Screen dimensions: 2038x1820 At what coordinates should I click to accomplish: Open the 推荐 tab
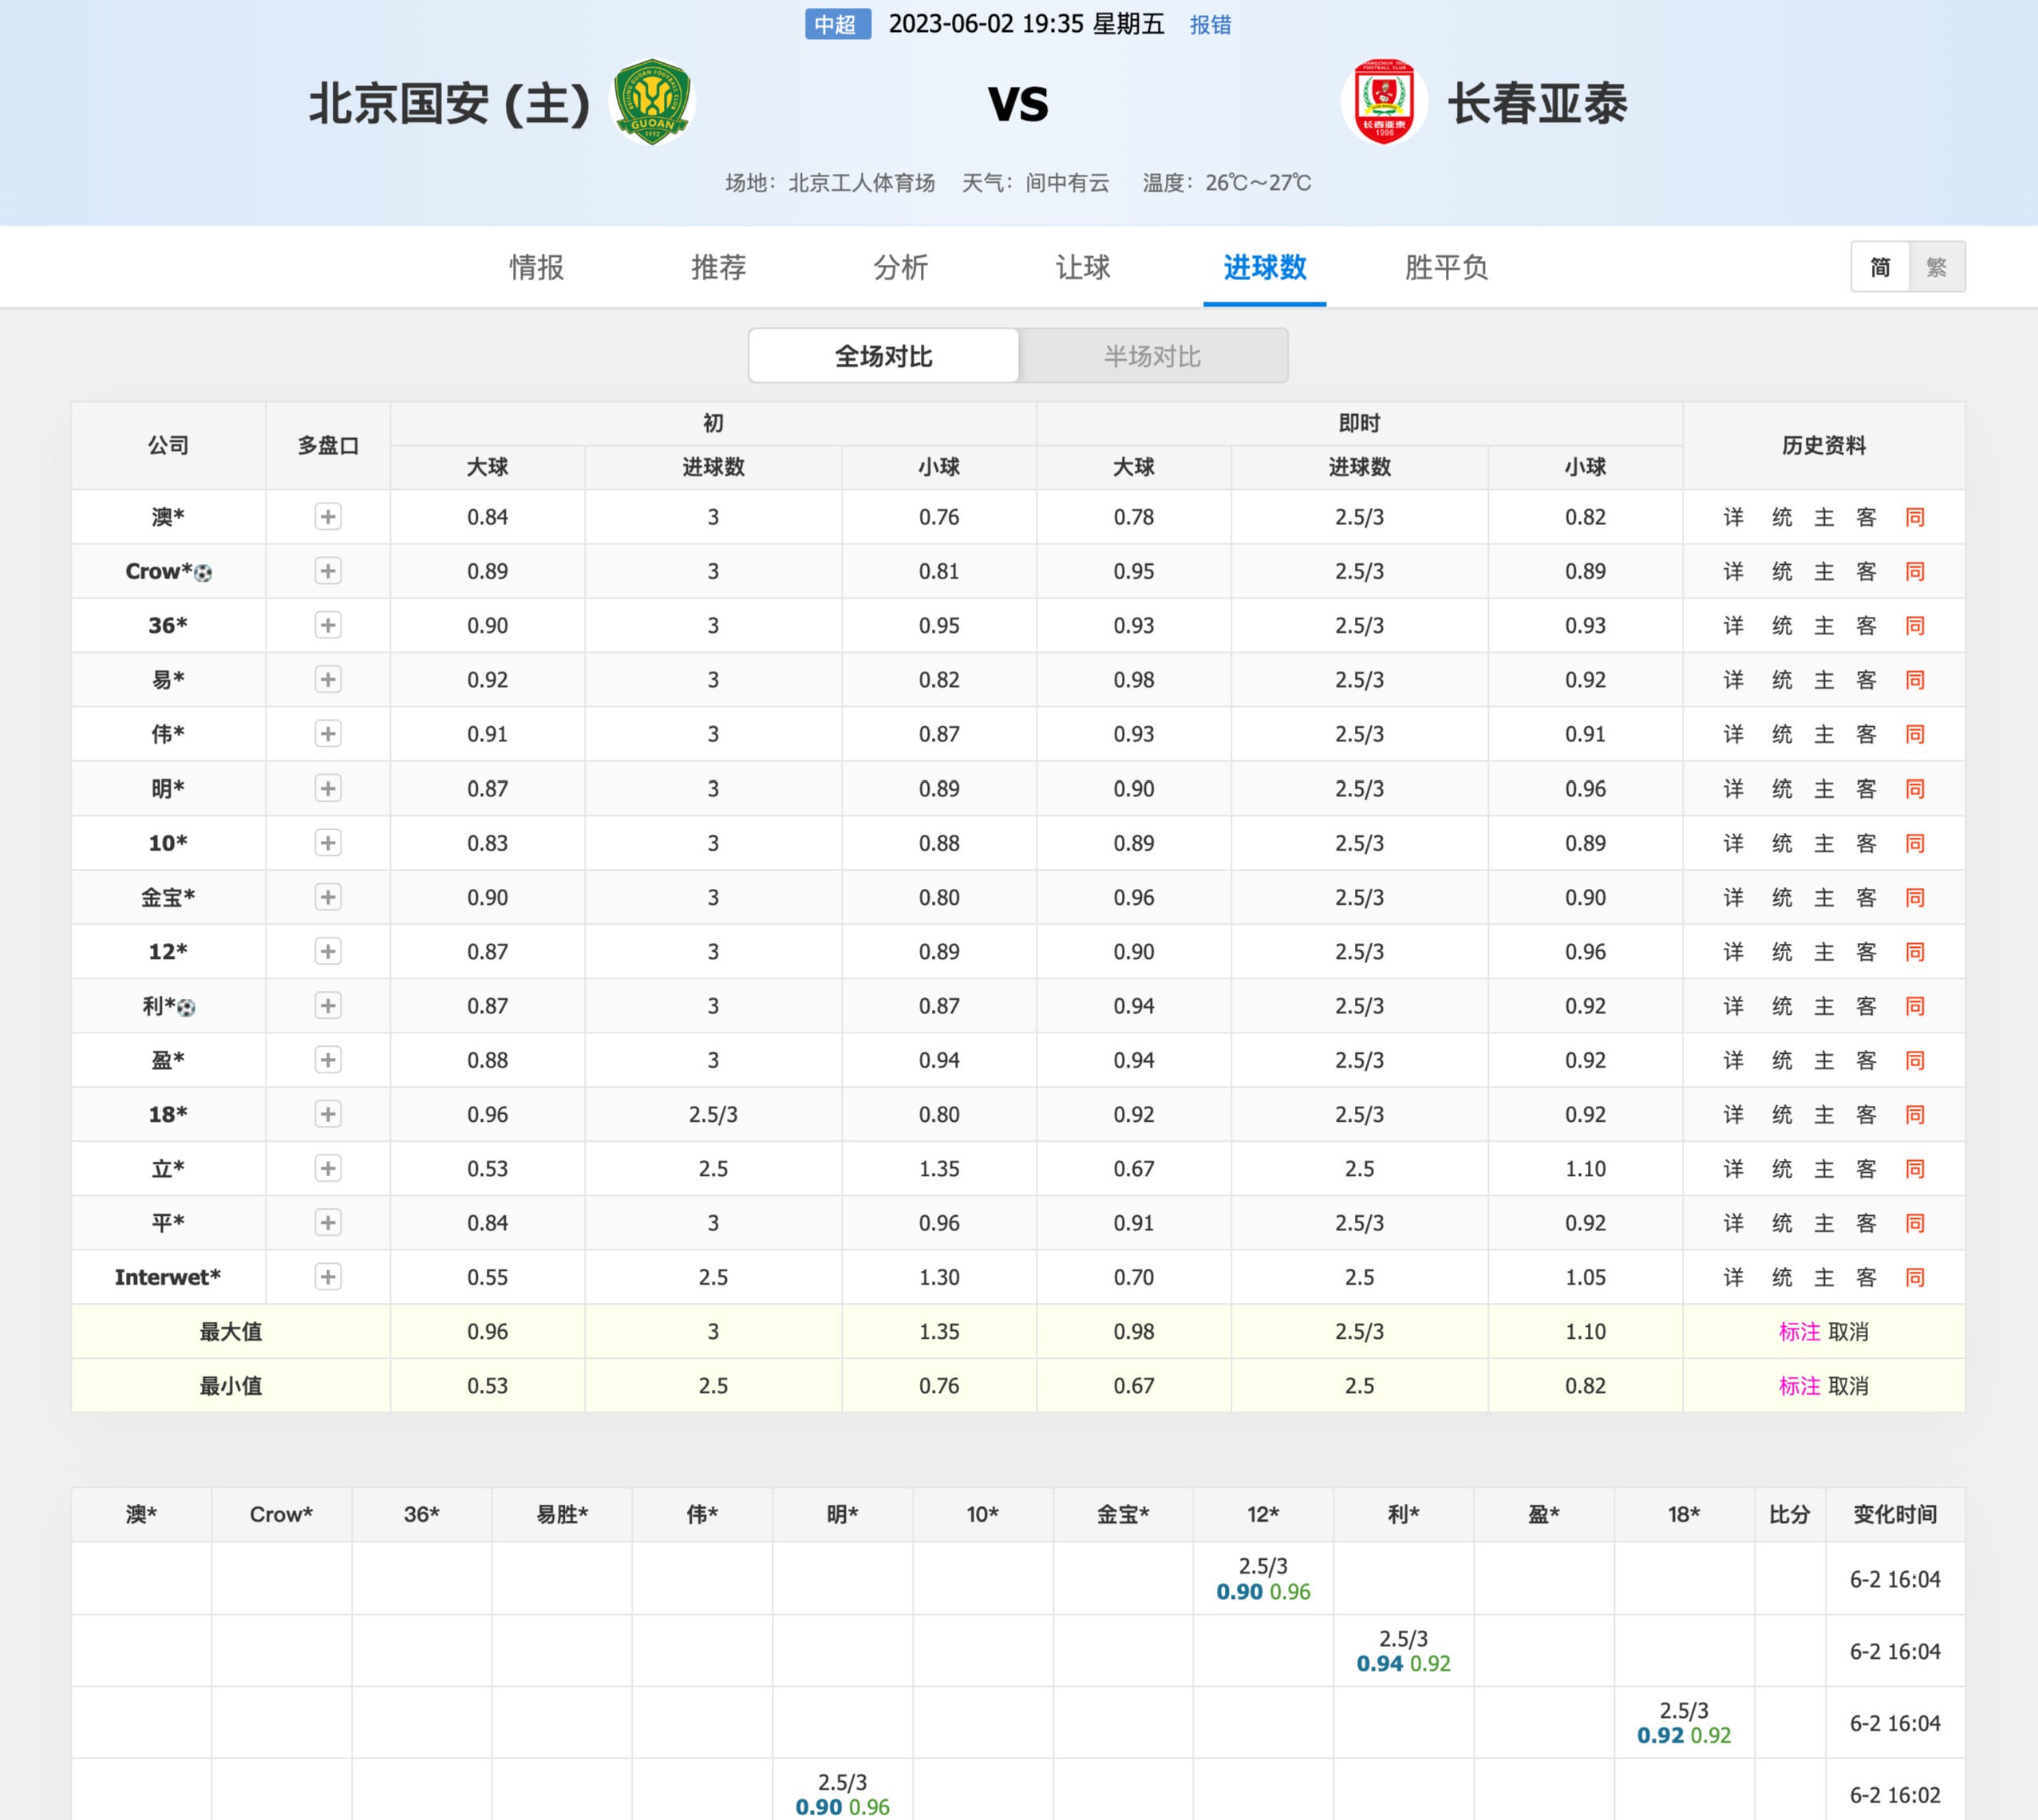[719, 267]
